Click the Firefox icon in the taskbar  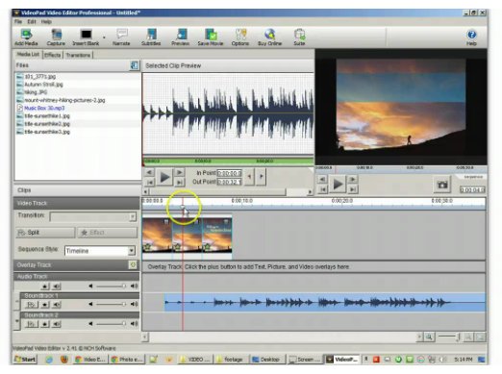[x=64, y=360]
